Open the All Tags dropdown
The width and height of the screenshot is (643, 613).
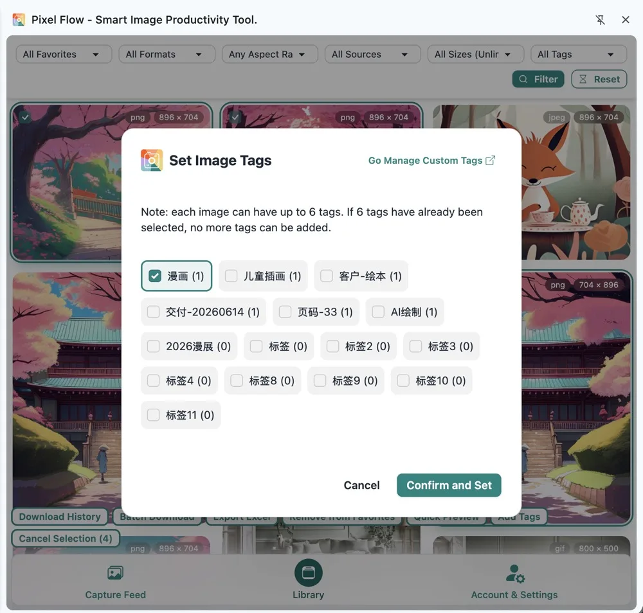[579, 54]
